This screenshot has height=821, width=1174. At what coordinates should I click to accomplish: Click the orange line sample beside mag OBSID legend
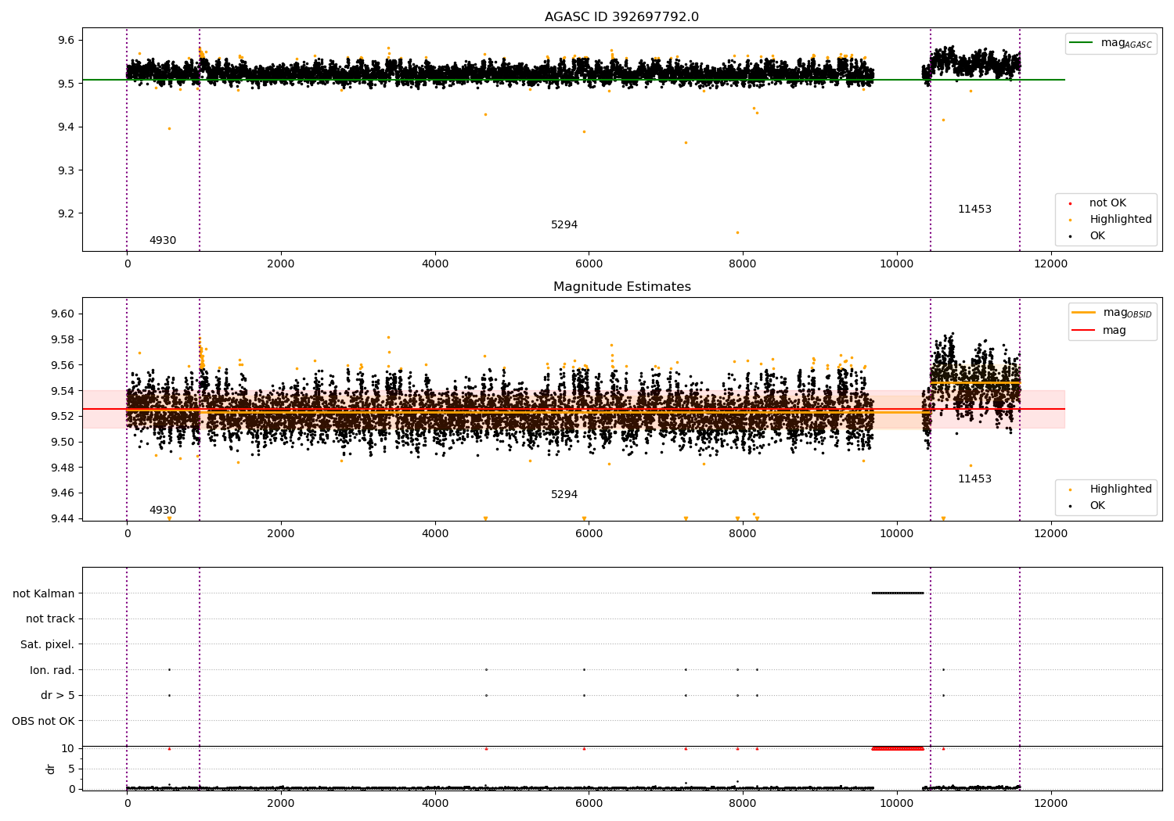click(x=1084, y=313)
